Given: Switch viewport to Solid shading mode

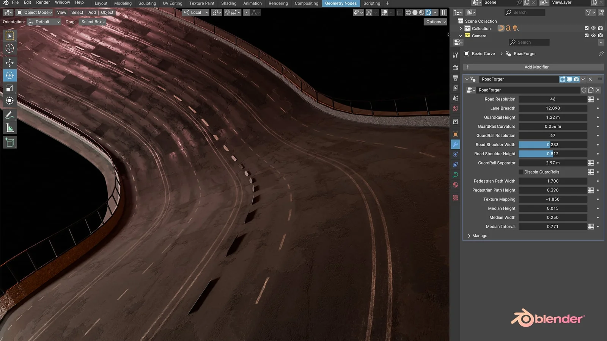Looking at the screenshot, I should (414, 12).
